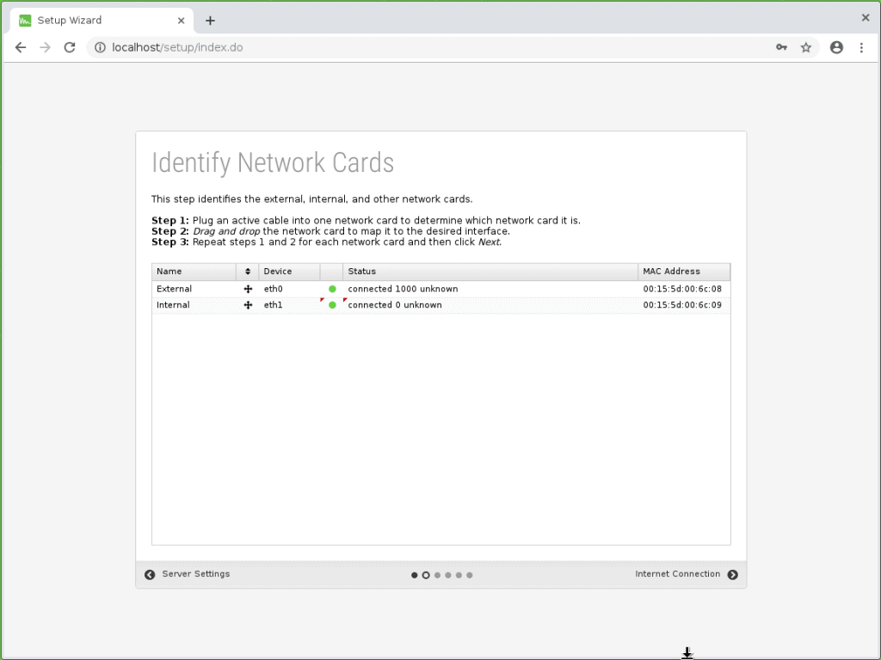Click the previous step arrow icon
881x660 pixels.
pos(150,575)
